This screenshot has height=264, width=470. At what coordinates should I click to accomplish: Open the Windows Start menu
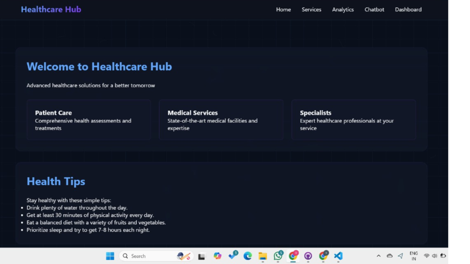pos(110,256)
